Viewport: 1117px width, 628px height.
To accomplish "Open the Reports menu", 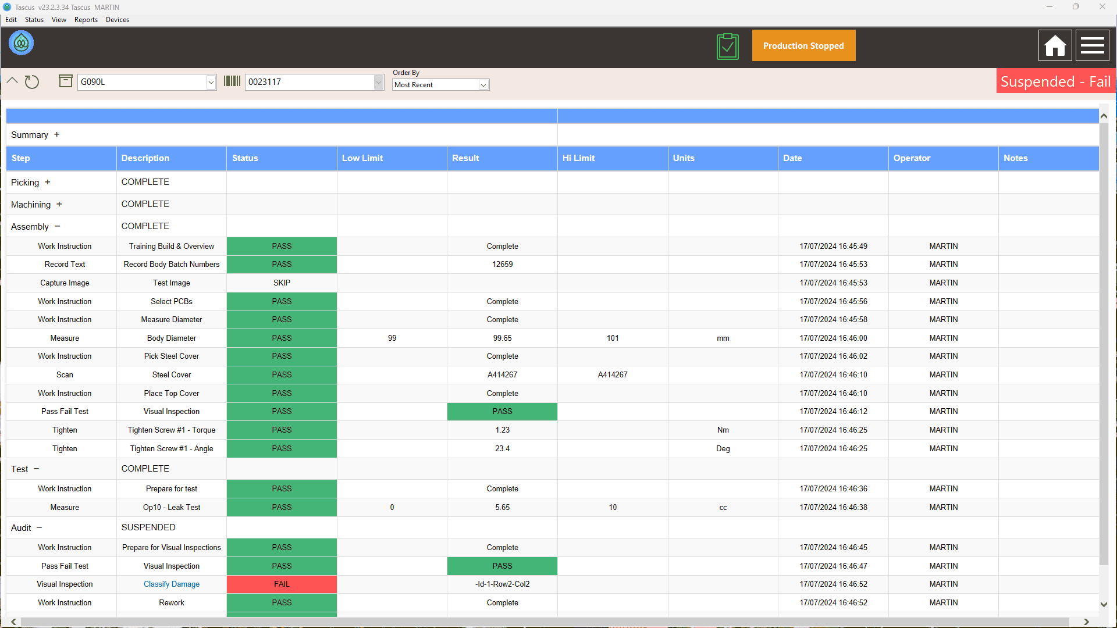I will point(86,20).
